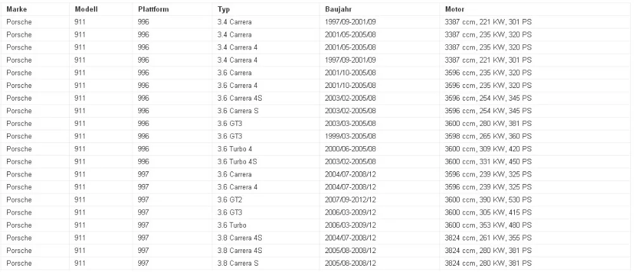Click the 3598 ccm, 265 KW, 360 PS cell
The image size is (634, 272).
click(488, 137)
